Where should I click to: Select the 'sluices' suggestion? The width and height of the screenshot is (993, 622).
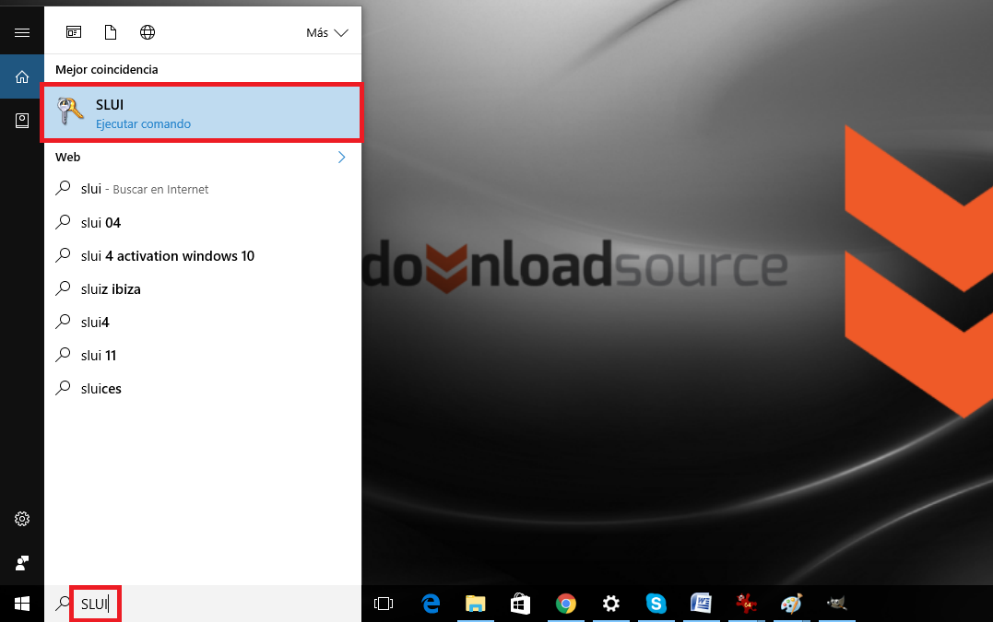(201, 389)
